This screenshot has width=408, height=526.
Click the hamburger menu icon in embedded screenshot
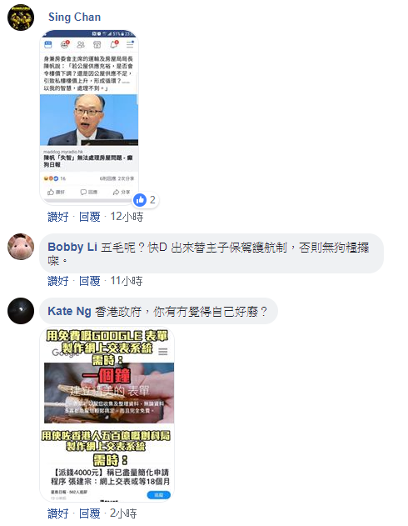pos(130,44)
